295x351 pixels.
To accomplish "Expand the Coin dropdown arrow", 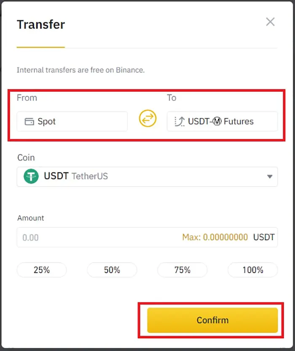I will pyautogui.click(x=270, y=177).
